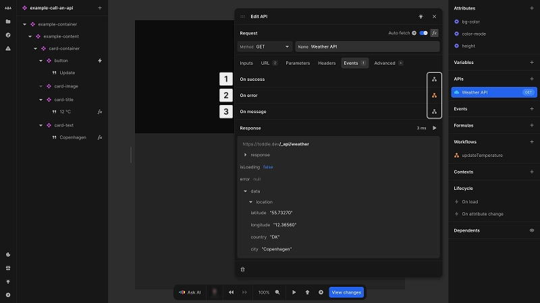Add a new workflow with plus icon
The height and width of the screenshot is (303, 540).
[532, 142]
